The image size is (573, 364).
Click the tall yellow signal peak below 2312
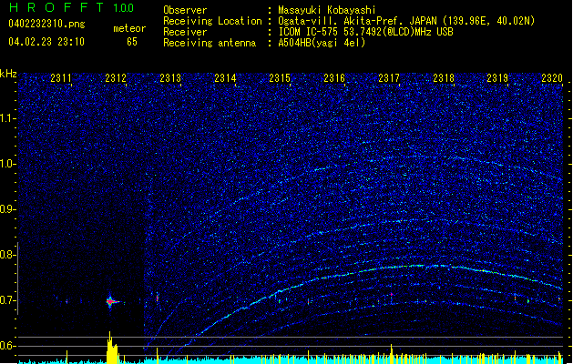(x=111, y=348)
